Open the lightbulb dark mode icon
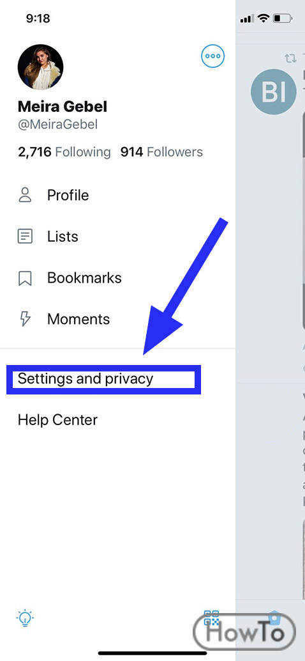The width and height of the screenshot is (305, 661). (25, 618)
